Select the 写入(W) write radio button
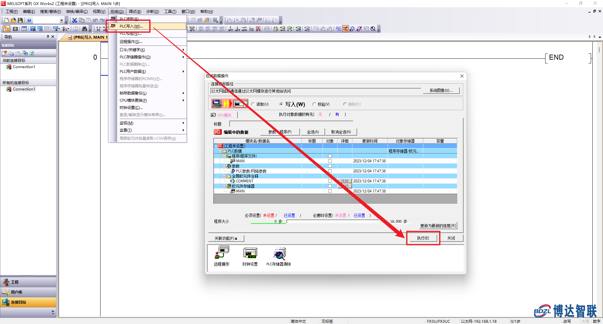The width and height of the screenshot is (603, 324). pyautogui.click(x=281, y=104)
